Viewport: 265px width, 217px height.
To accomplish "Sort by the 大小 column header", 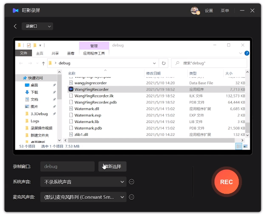I will [229, 73].
